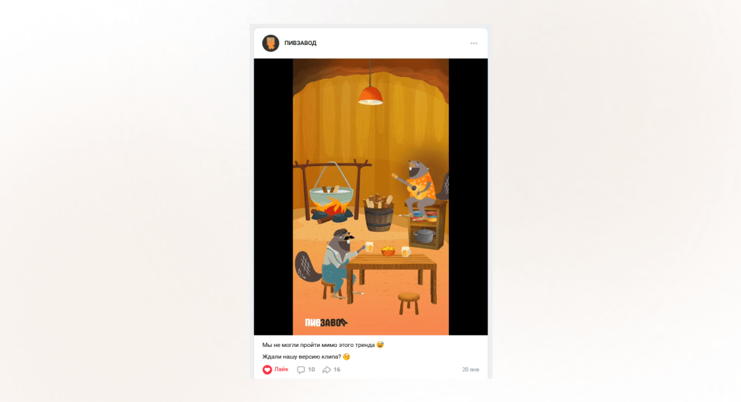
Task: Click the share count 16
Action: [336, 369]
